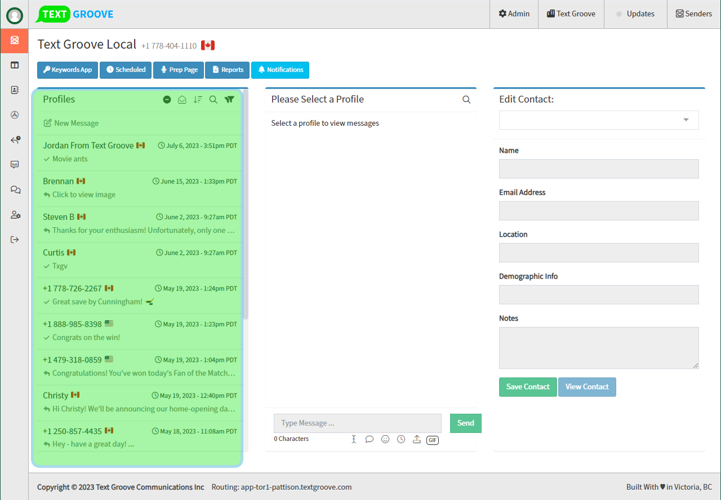Select the Christy profile
Screen dimensions: 721x500
click(140, 402)
